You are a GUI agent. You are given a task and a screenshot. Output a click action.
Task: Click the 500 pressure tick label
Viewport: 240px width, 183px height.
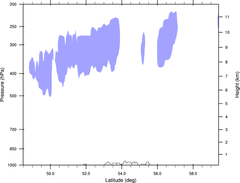[x=13, y=96]
